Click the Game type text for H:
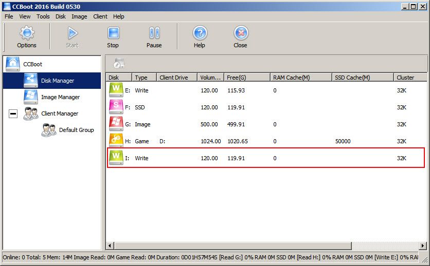Viewport: 430px width, 266px height. (x=142, y=141)
